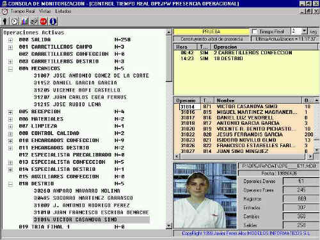The width and height of the screenshot is (320, 240).
Task: Expand the 011 ENCARGADOS DESTRIO node
Action: [x=10, y=148]
